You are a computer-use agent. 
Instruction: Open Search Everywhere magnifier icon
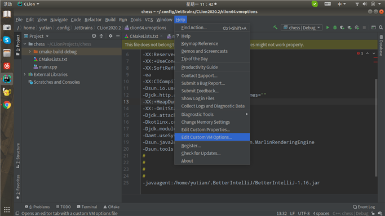click(x=381, y=28)
